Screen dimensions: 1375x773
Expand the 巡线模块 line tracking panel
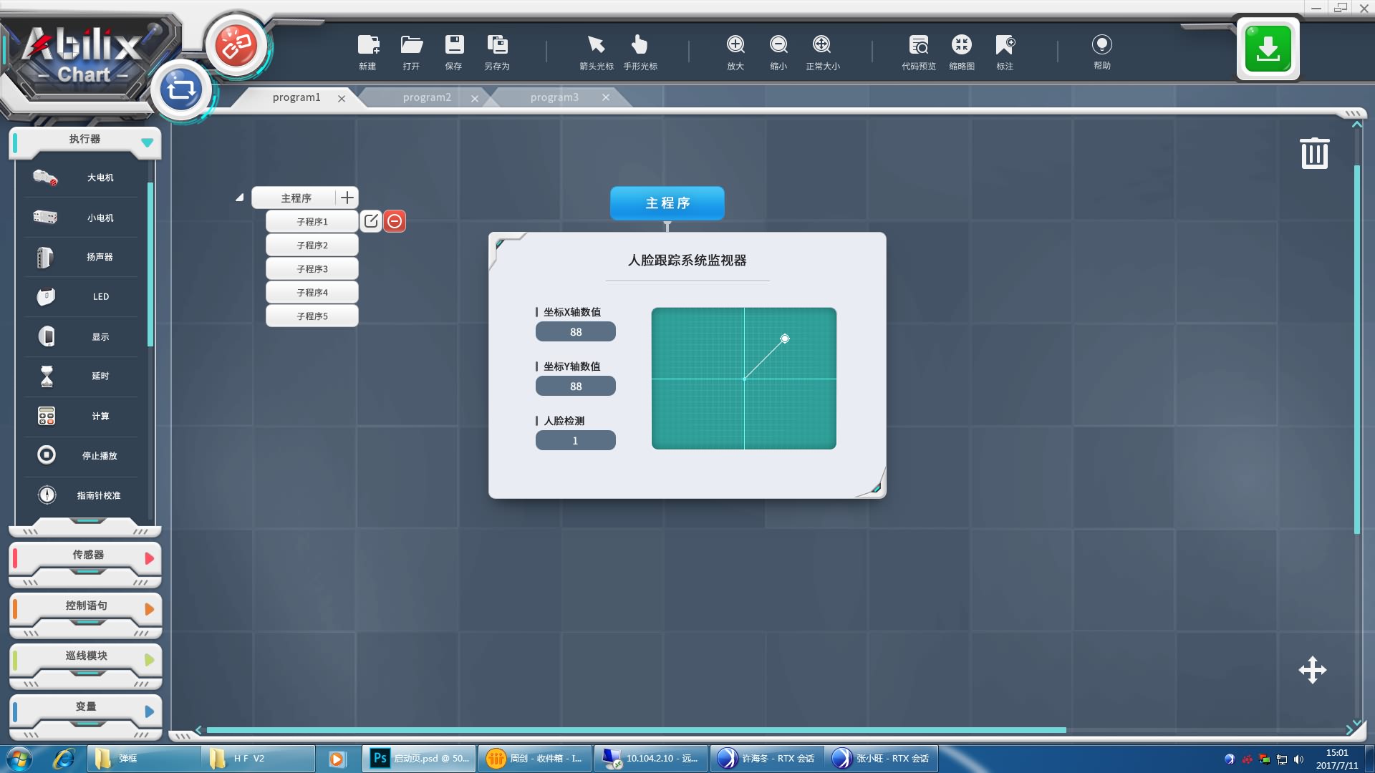[149, 659]
